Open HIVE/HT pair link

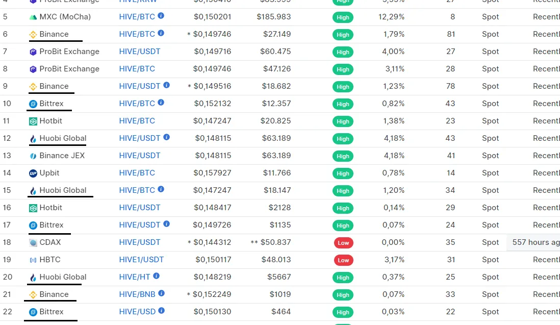(135, 277)
